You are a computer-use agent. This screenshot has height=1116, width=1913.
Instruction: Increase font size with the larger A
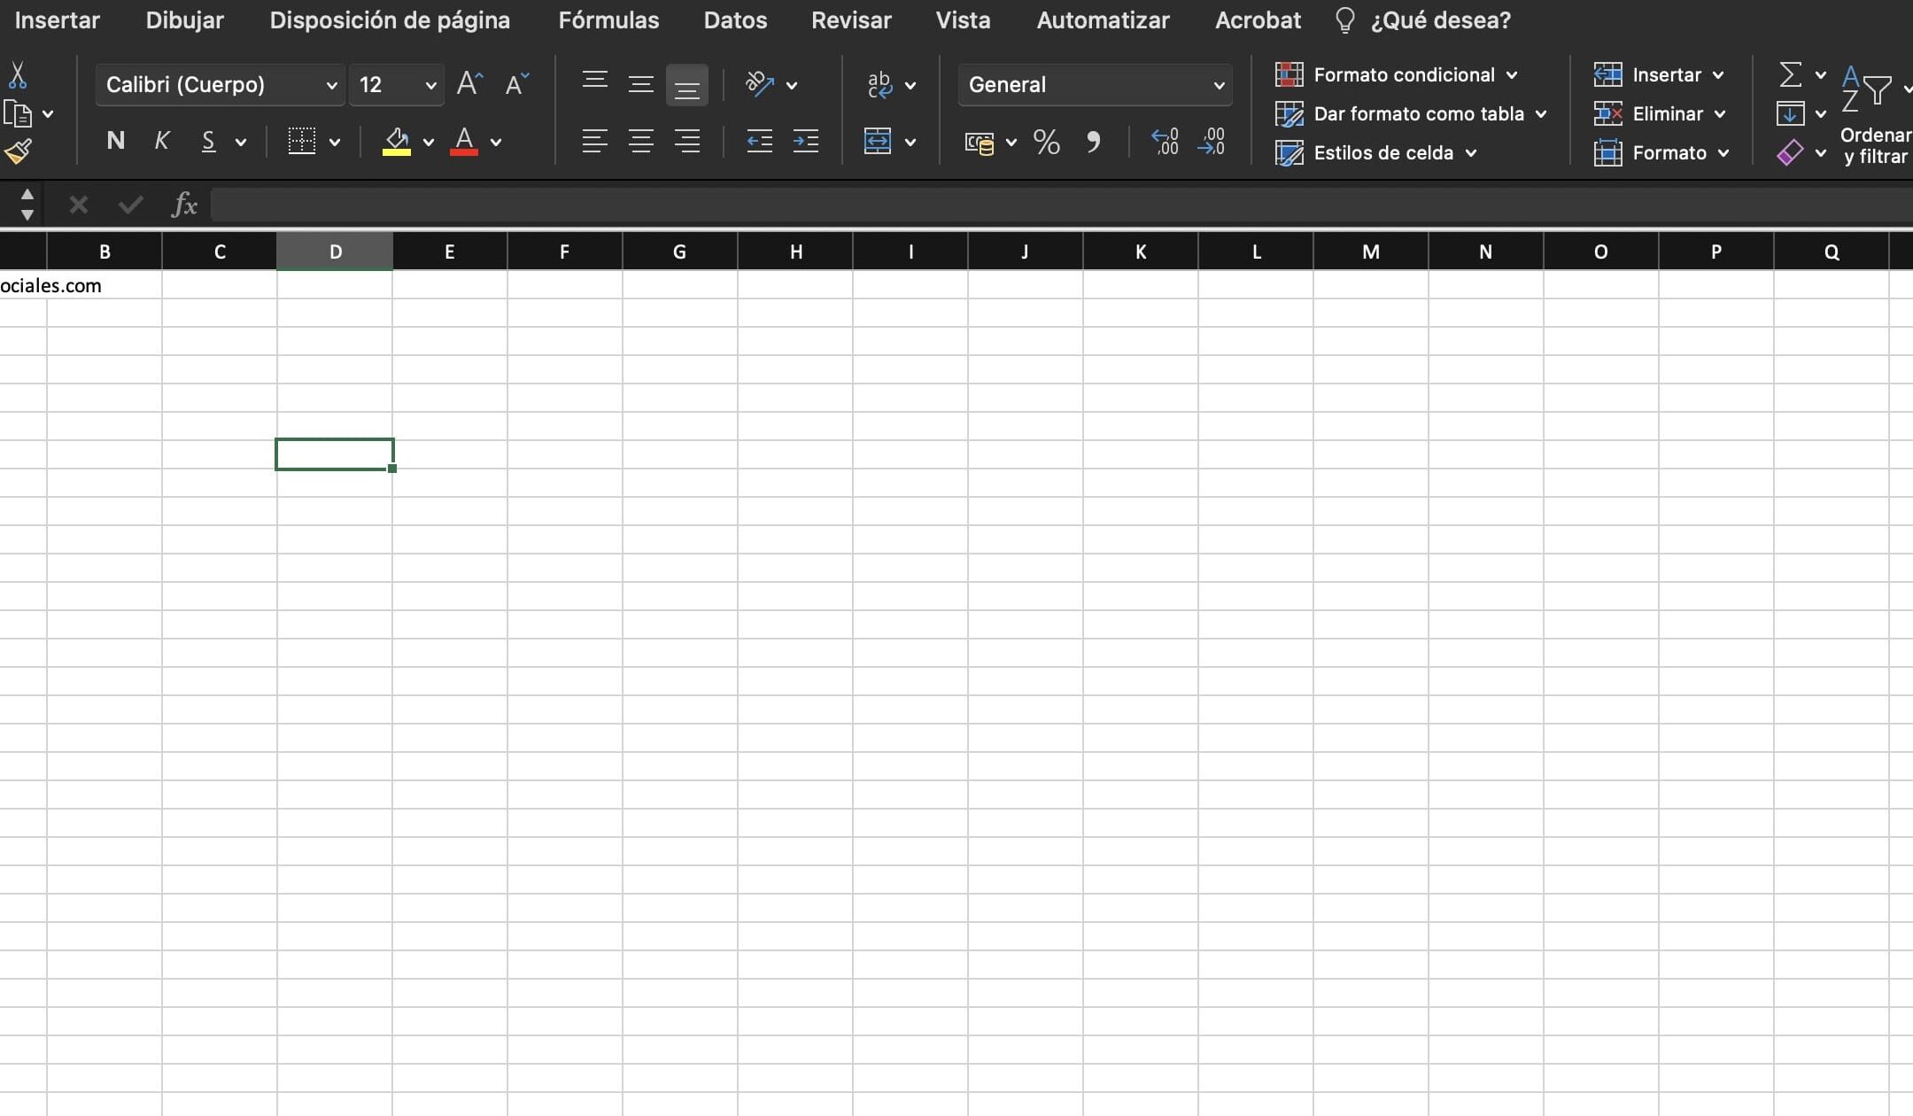(469, 84)
